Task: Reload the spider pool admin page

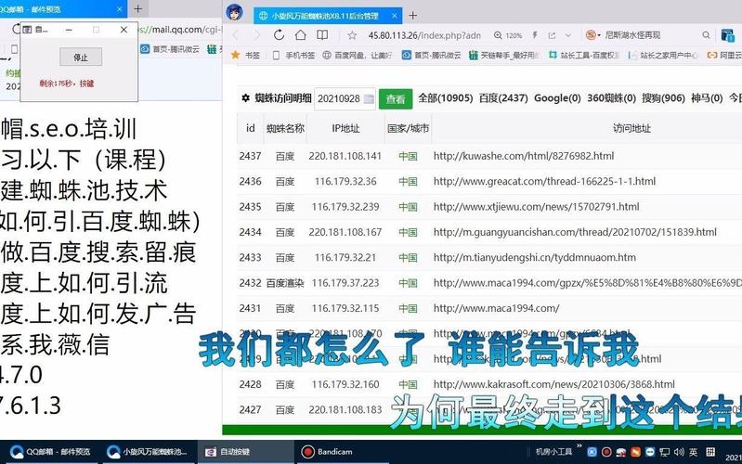Action: coord(280,35)
